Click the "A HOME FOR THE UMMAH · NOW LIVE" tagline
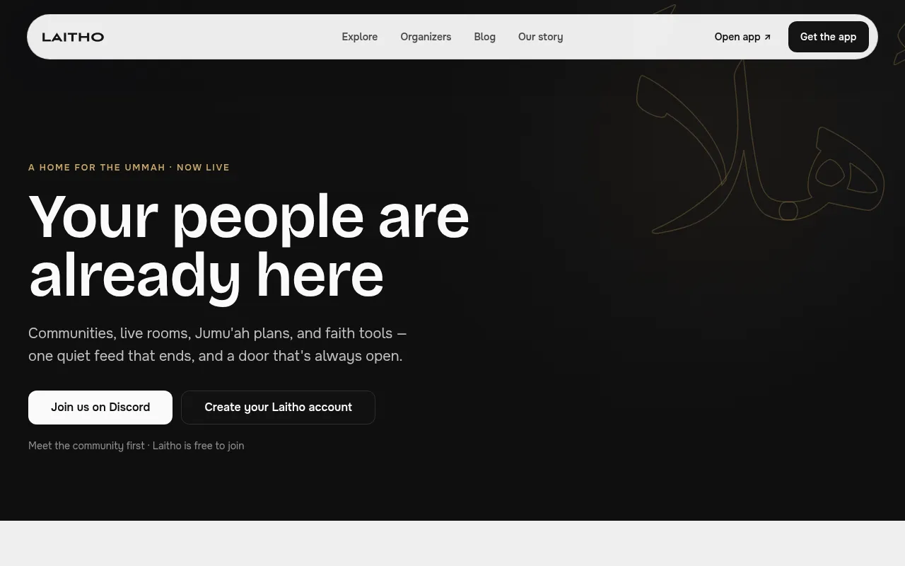The image size is (905, 566). (x=129, y=168)
